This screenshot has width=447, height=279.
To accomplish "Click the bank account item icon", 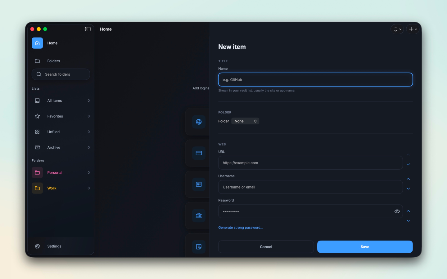I will coord(199,215).
